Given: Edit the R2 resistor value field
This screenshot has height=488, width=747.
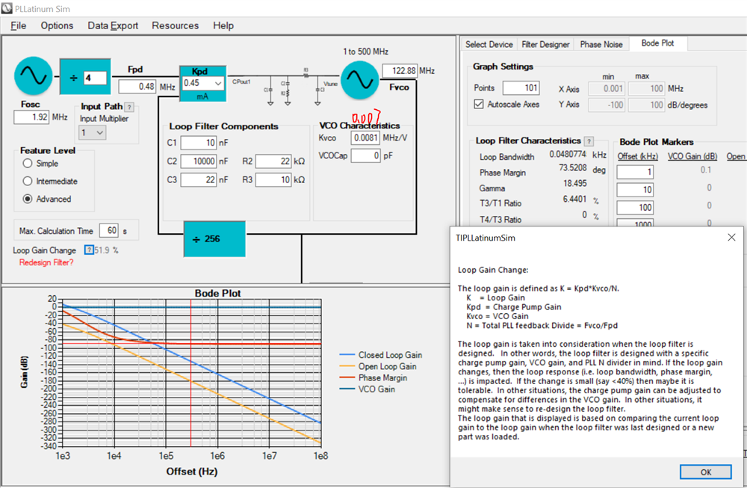Looking at the screenshot, I should 273,161.
